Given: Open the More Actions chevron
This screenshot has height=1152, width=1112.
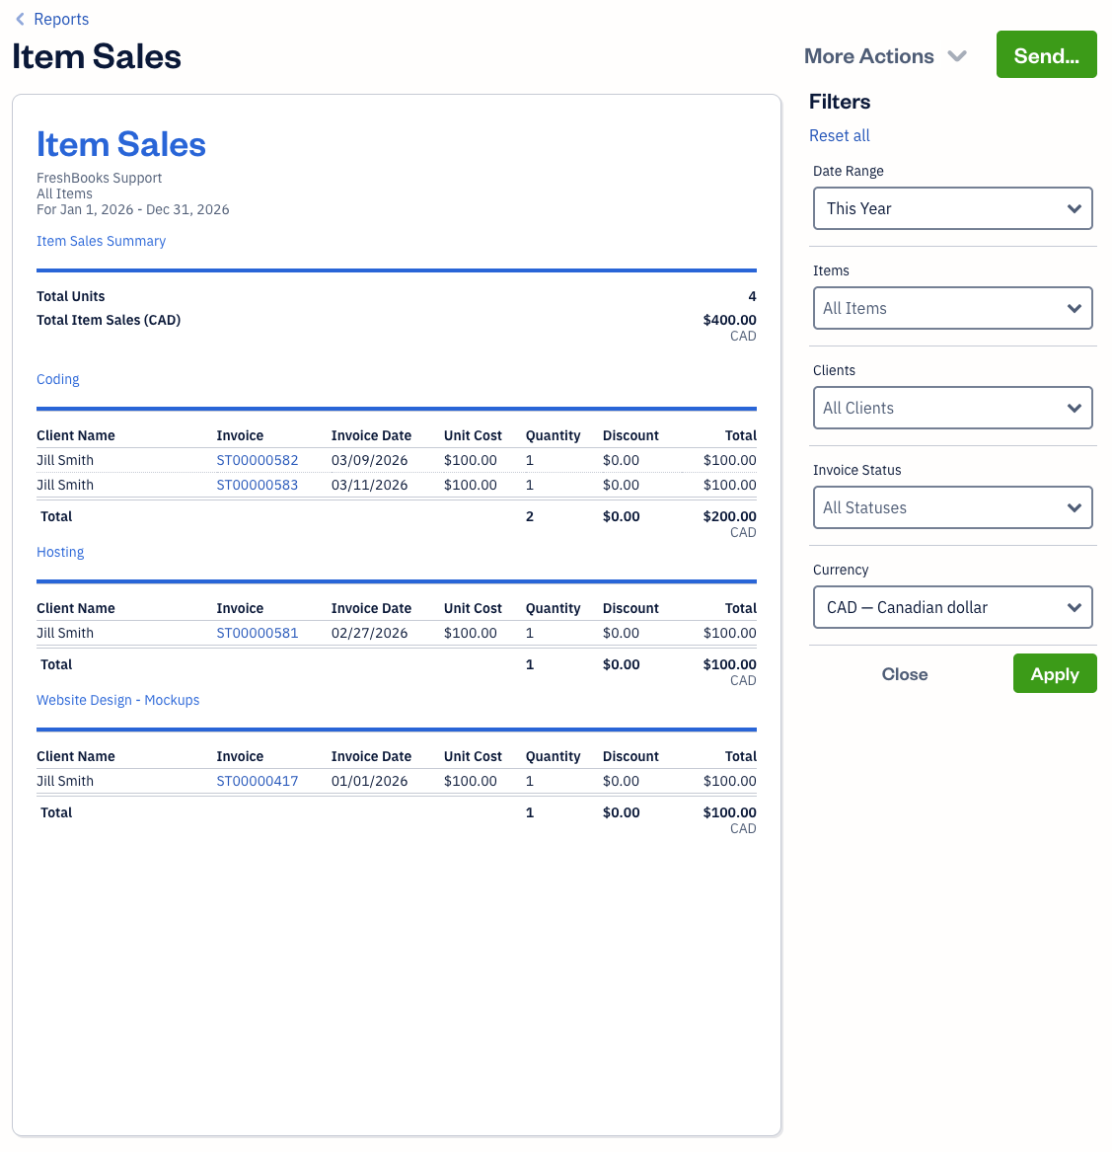Looking at the screenshot, I should pos(957,56).
